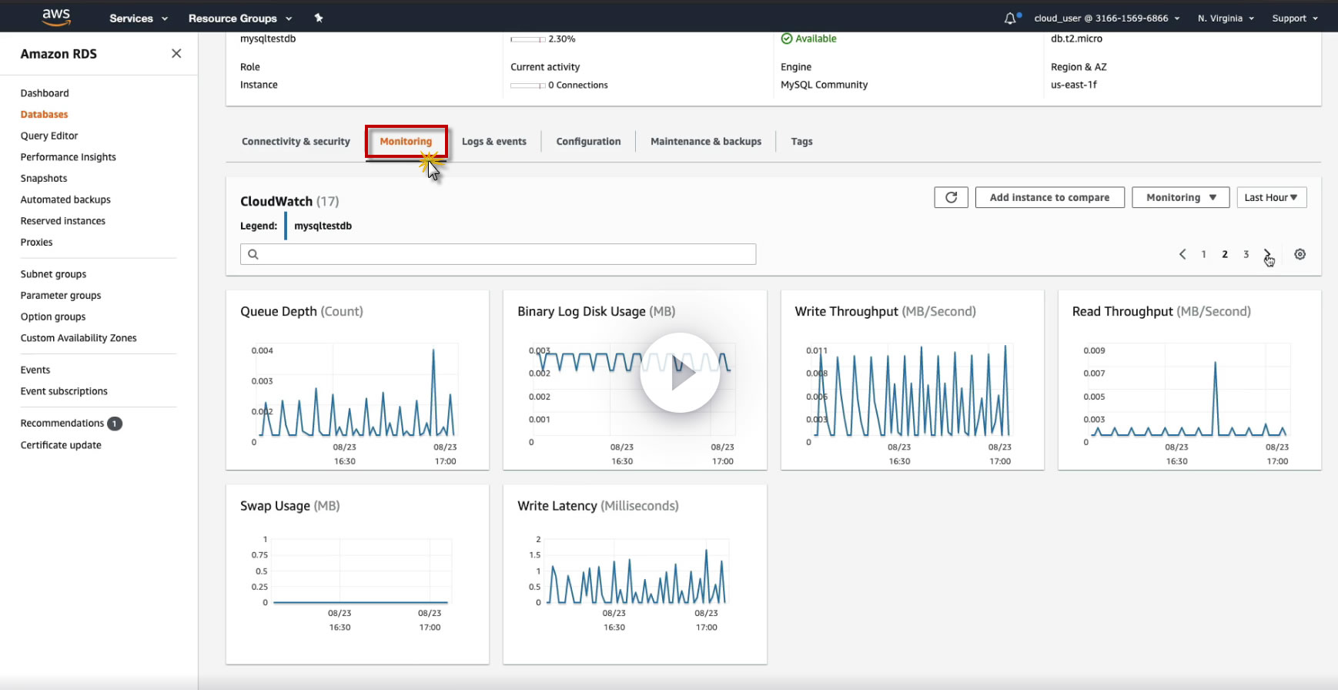The height and width of the screenshot is (690, 1338).
Task: Open the Last Hour time range dropdown
Action: point(1271,197)
